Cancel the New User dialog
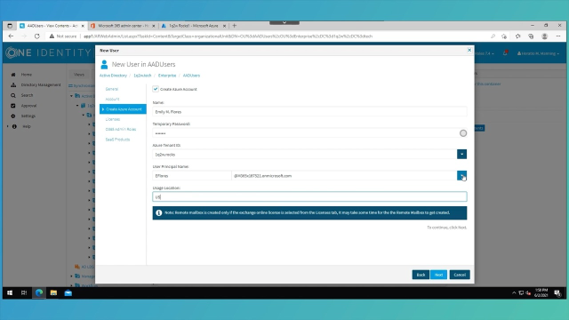569x320 pixels. point(460,275)
